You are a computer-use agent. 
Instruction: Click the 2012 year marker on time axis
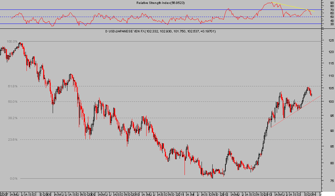click(224, 194)
